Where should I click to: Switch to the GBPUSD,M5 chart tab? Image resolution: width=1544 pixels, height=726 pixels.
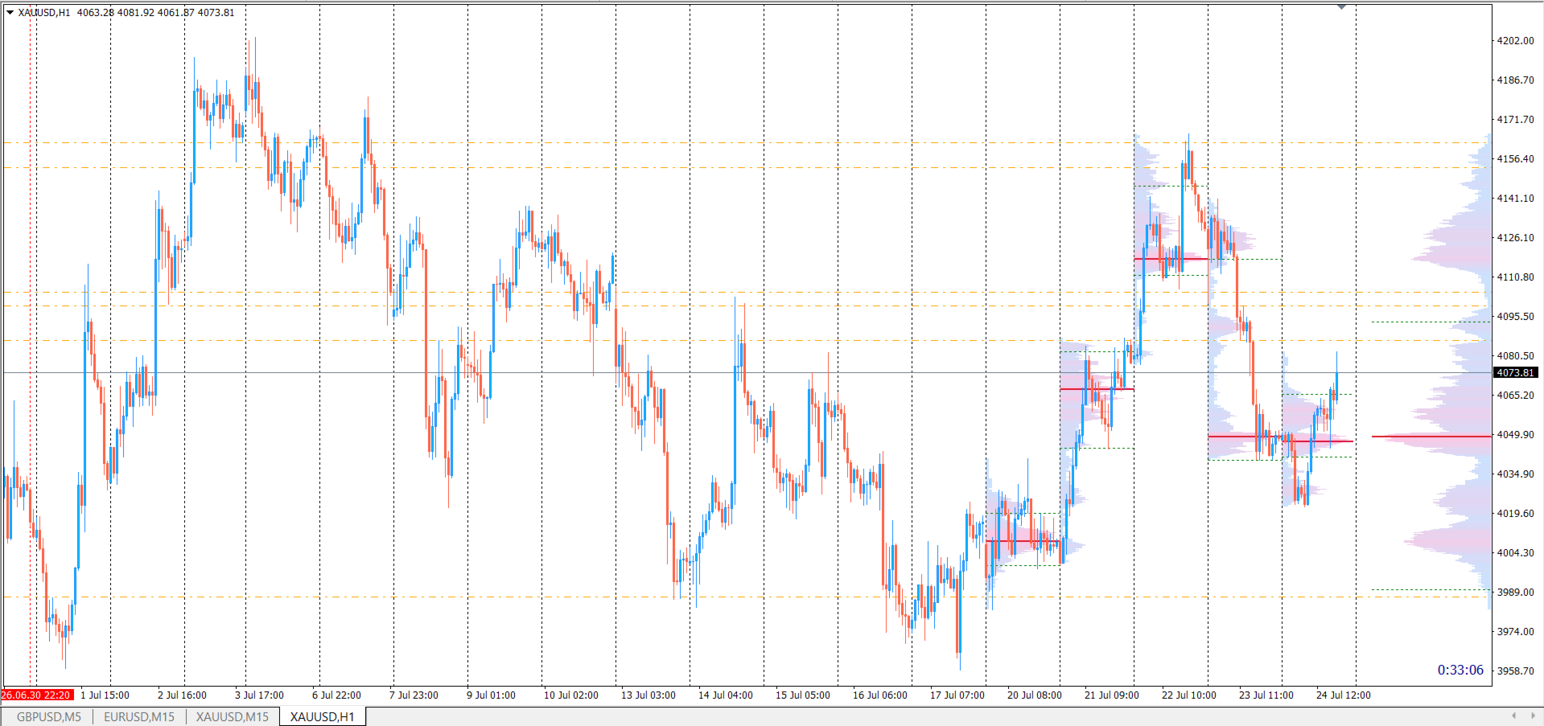tap(49, 716)
